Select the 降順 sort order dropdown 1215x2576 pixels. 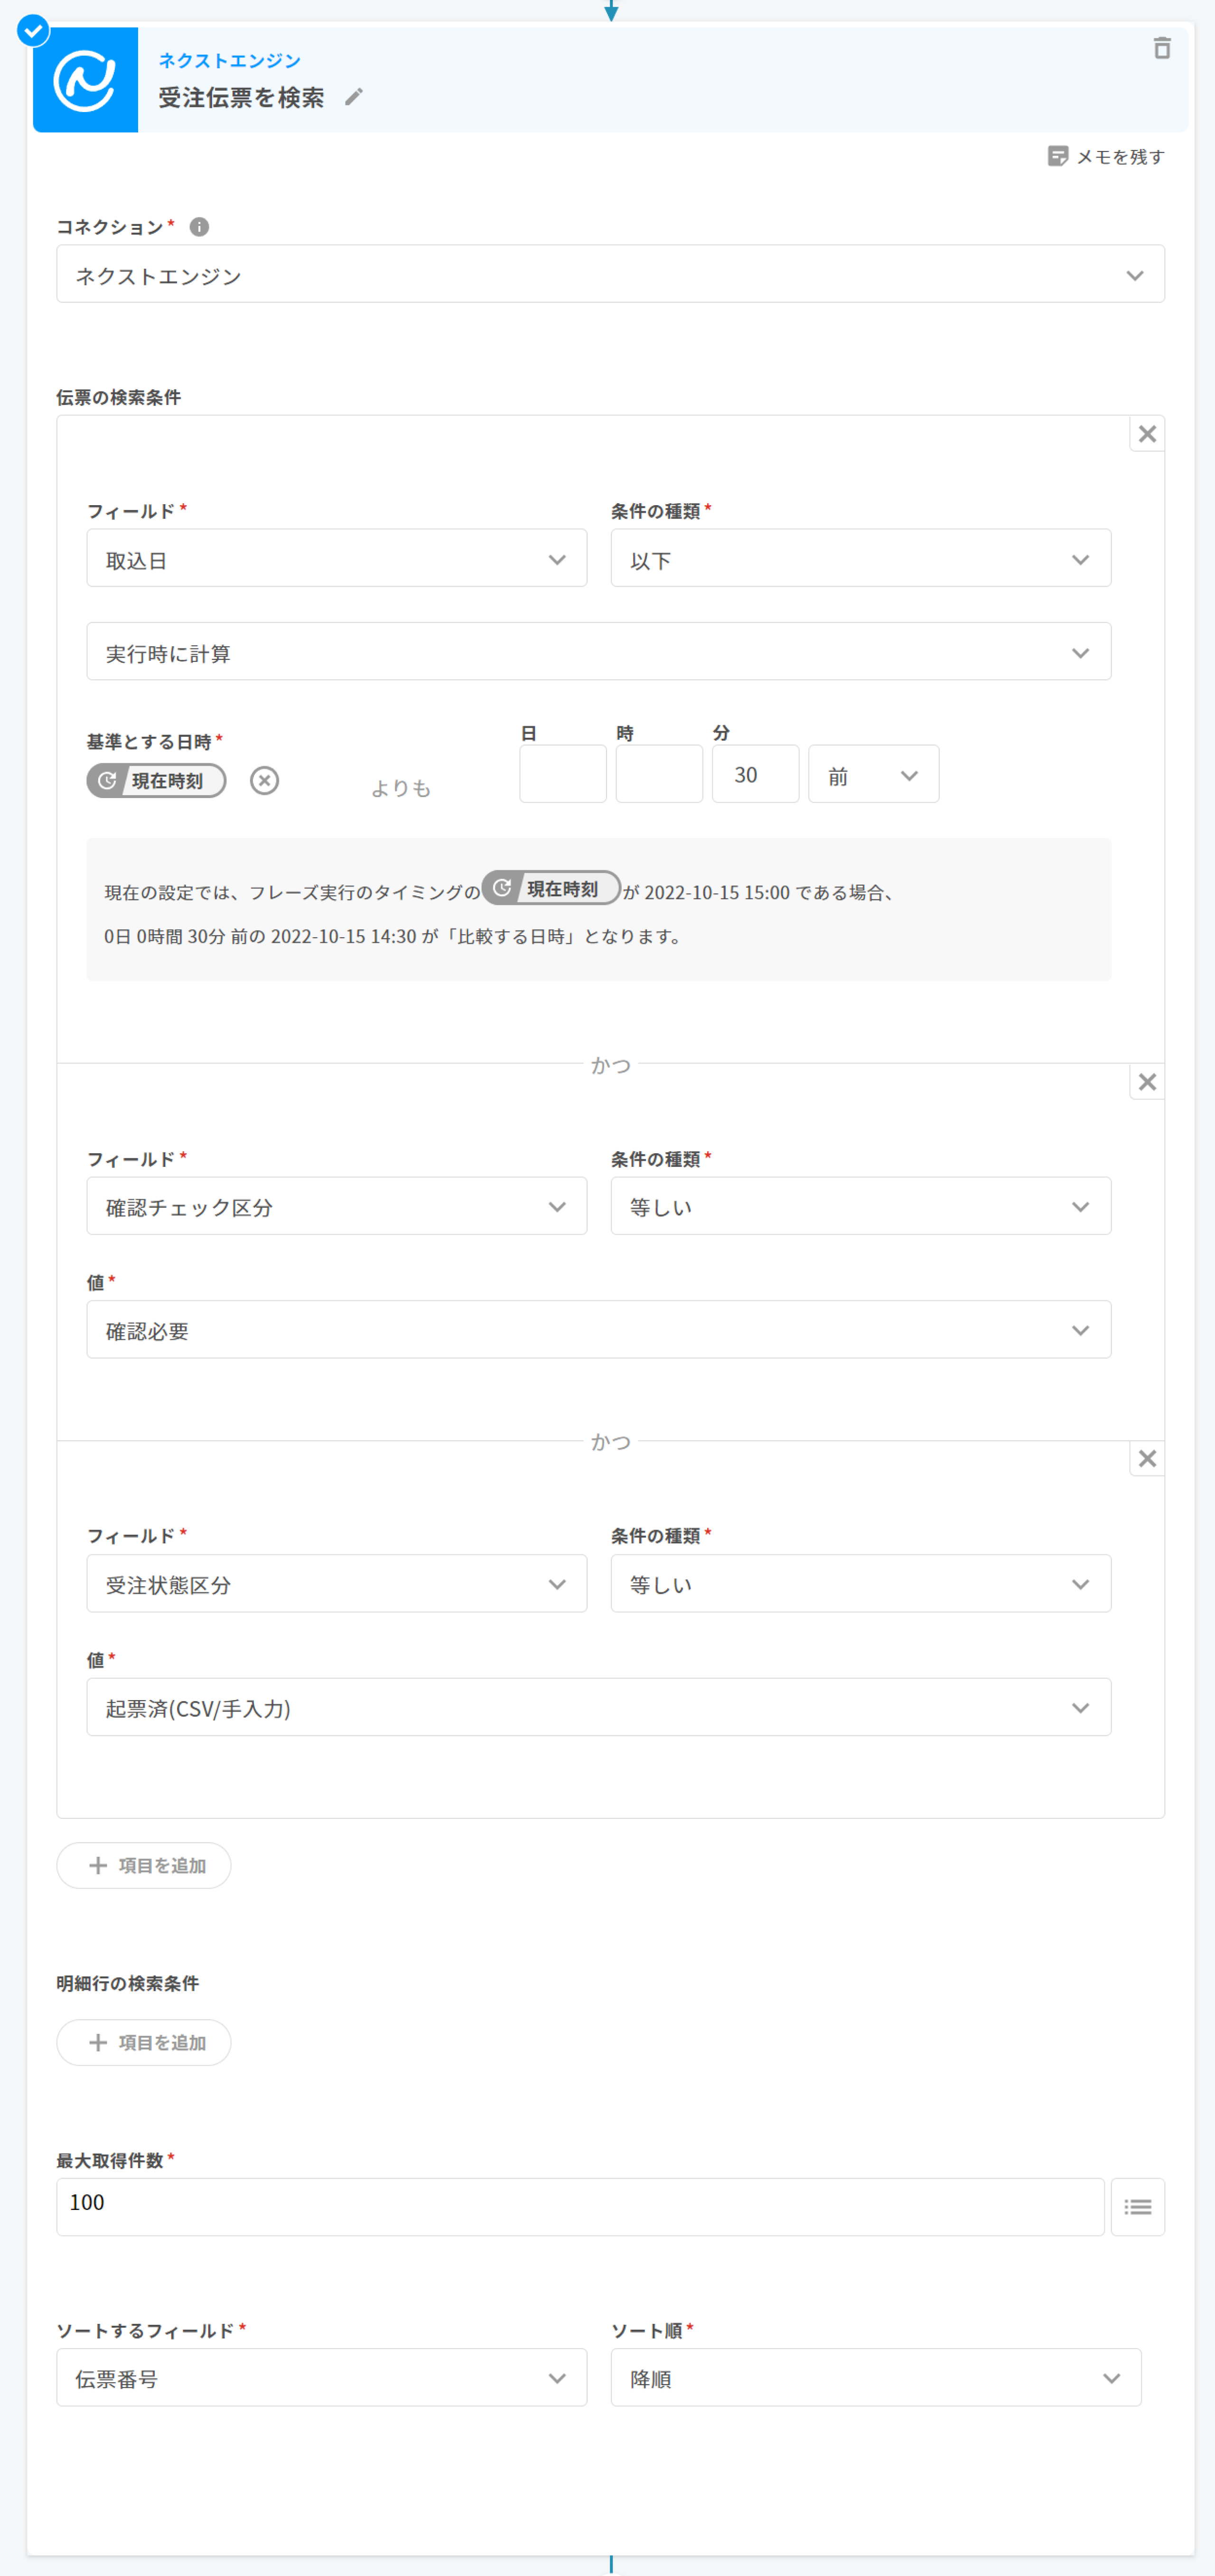[x=875, y=2378]
